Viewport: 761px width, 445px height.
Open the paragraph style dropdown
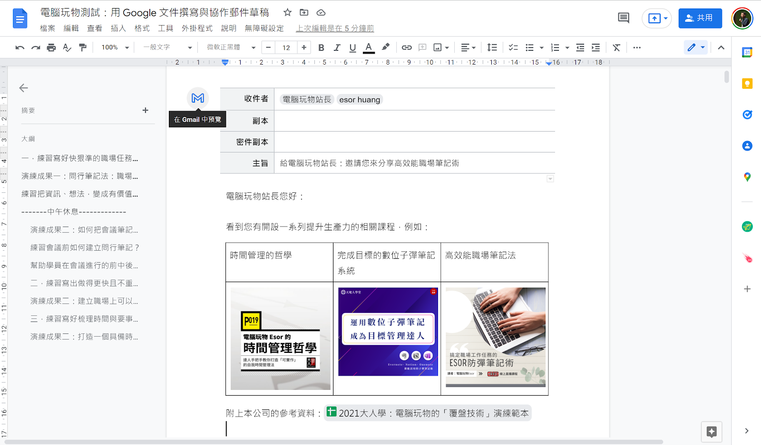coord(167,47)
